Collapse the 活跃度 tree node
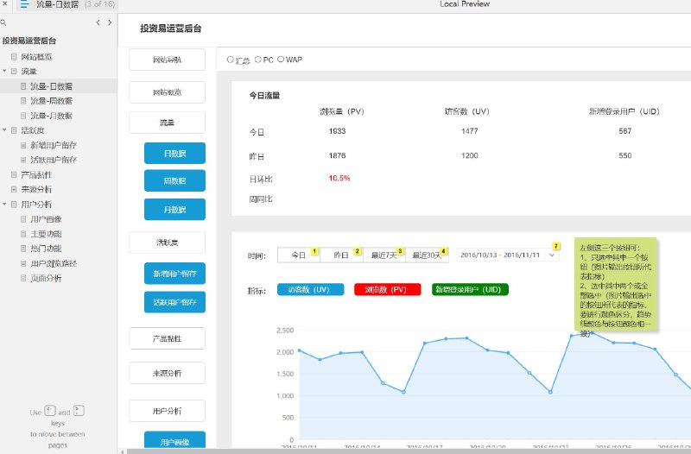Screen dimensions: 691x454 (4, 130)
